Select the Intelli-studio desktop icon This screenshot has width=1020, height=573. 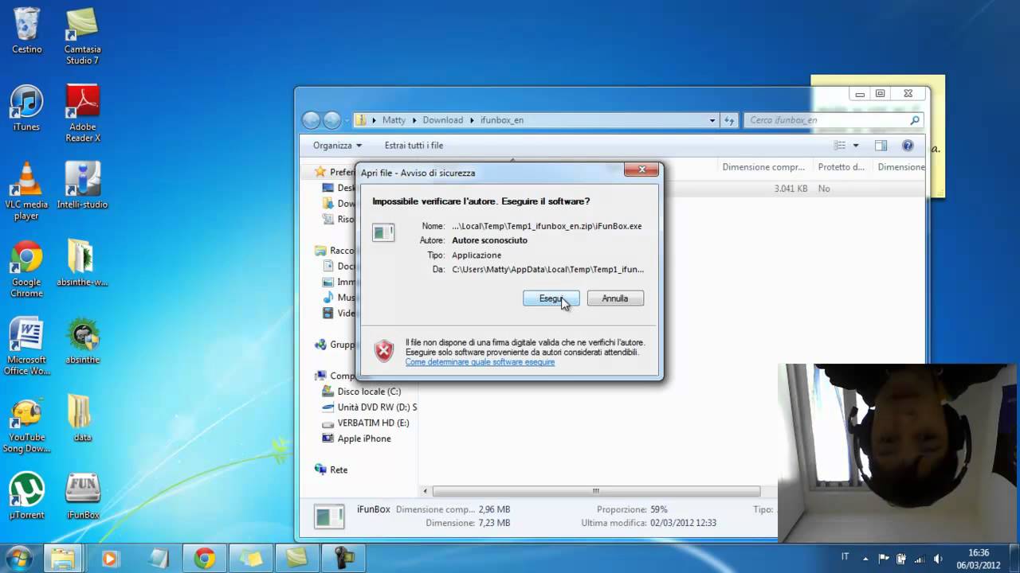tap(82, 185)
